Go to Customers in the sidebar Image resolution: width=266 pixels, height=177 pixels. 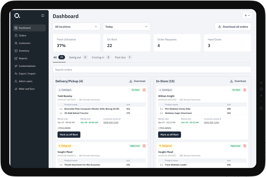(25, 43)
